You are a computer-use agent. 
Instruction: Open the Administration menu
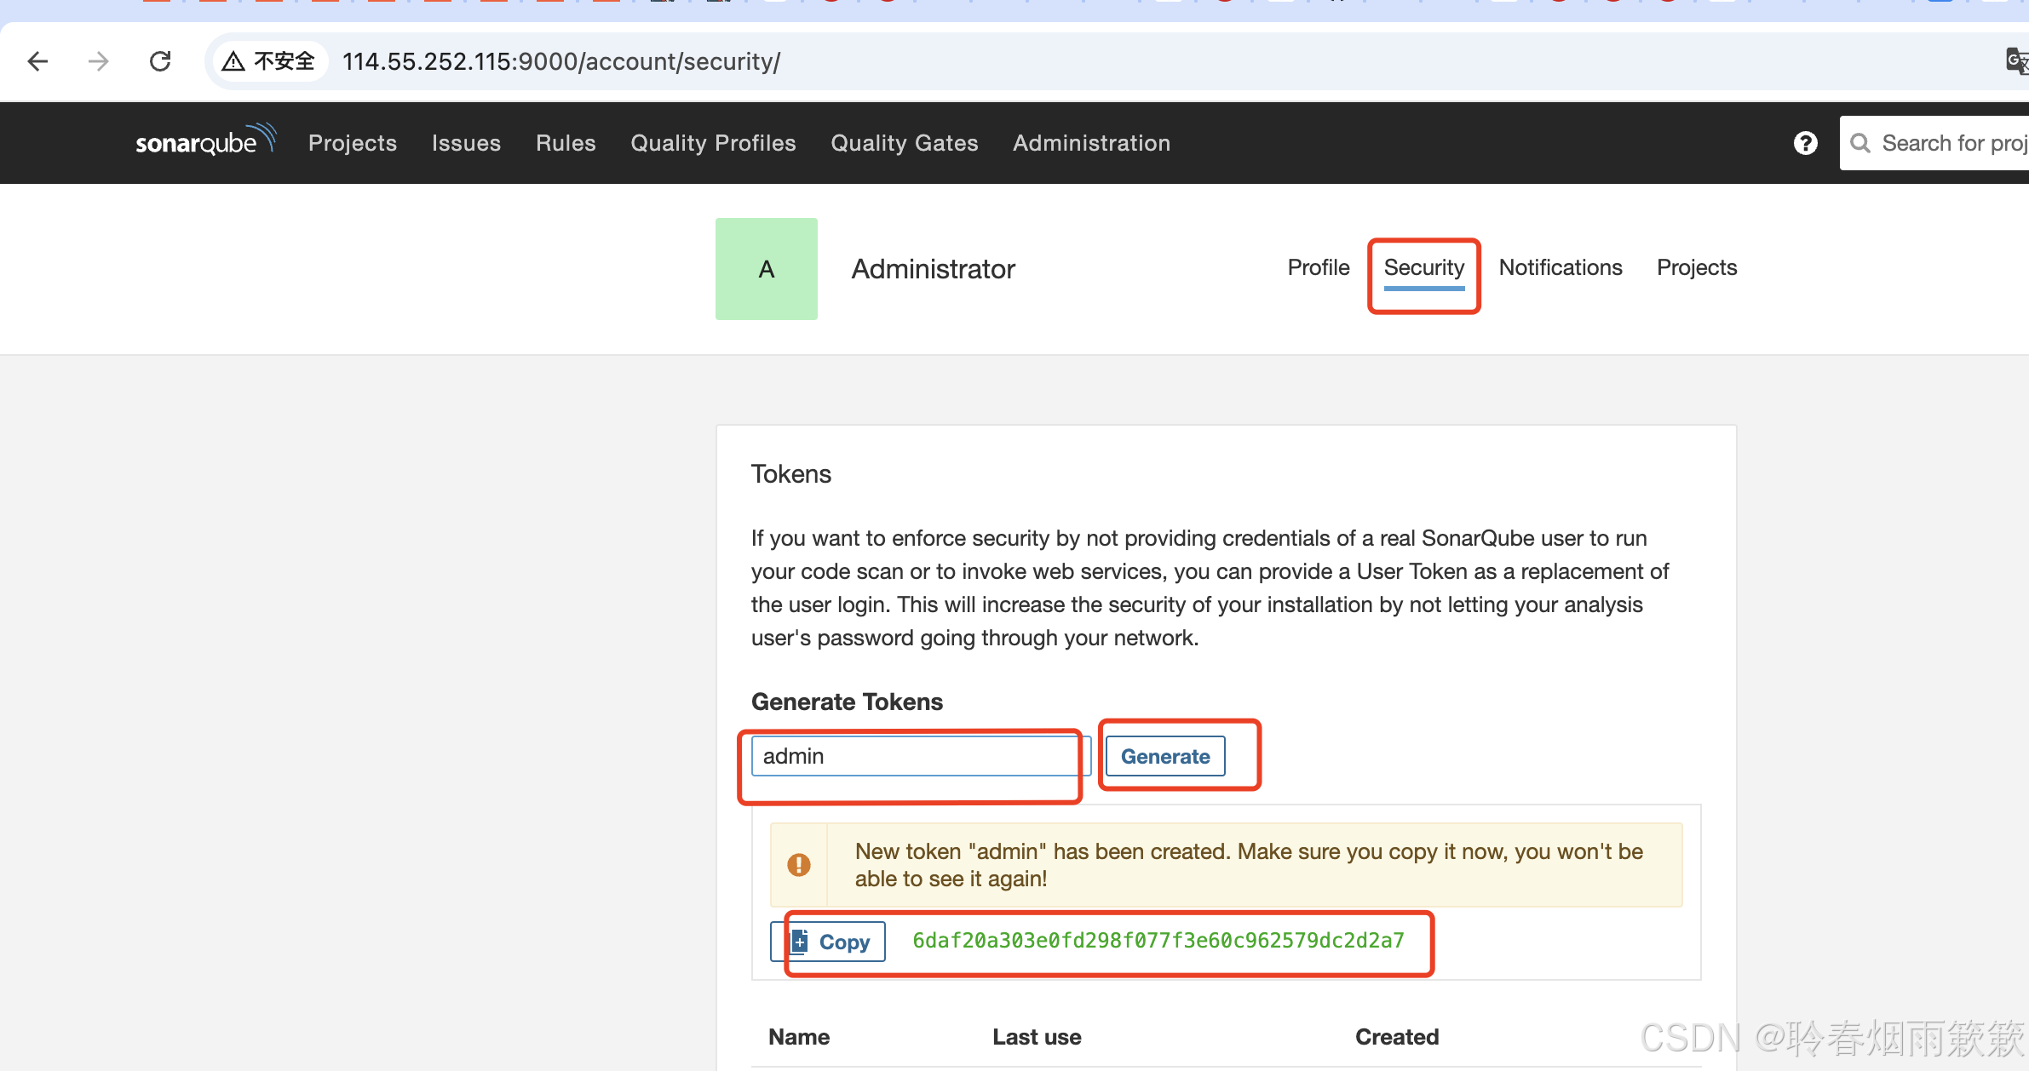pos(1091,143)
